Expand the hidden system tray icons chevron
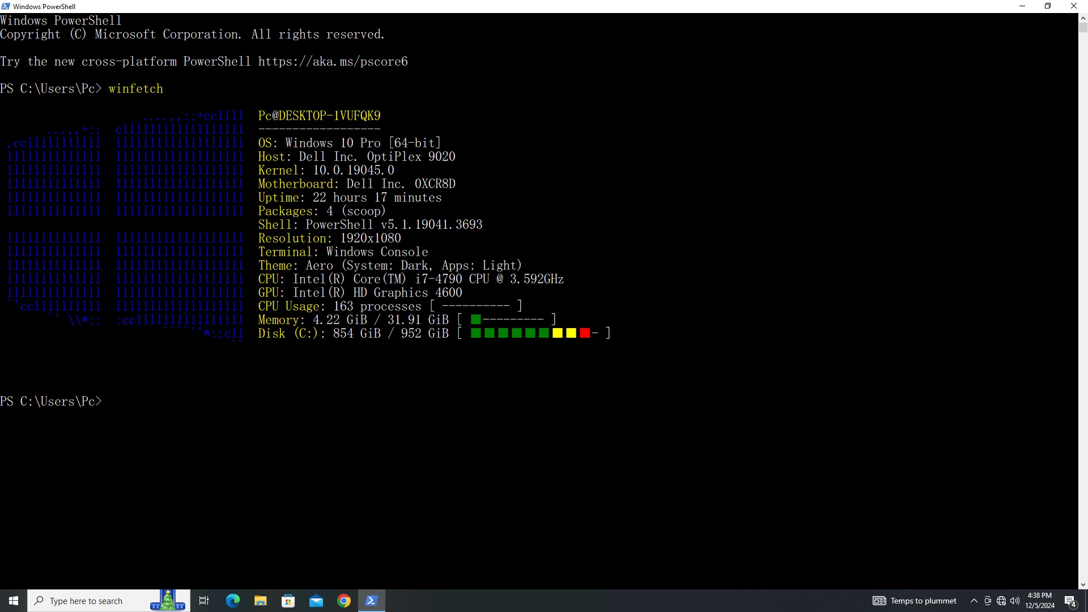Viewport: 1088px width, 612px height. point(974,601)
